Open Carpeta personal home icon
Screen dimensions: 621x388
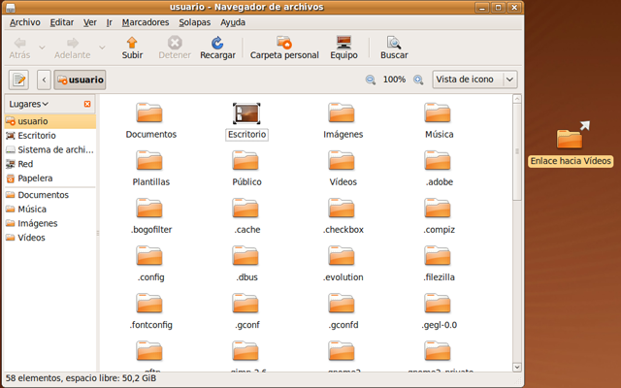284,43
